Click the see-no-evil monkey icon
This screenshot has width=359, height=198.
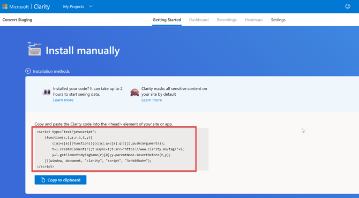(x=134, y=92)
